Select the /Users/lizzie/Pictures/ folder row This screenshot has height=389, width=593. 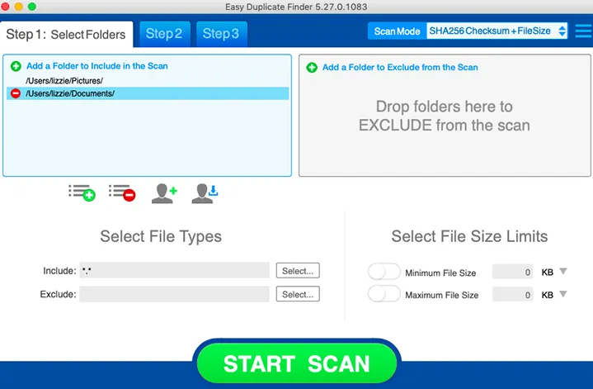pyautogui.click(x=148, y=81)
